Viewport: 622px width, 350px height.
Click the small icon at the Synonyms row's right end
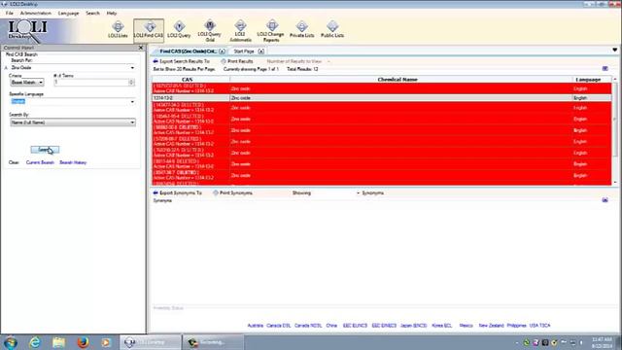(605, 200)
